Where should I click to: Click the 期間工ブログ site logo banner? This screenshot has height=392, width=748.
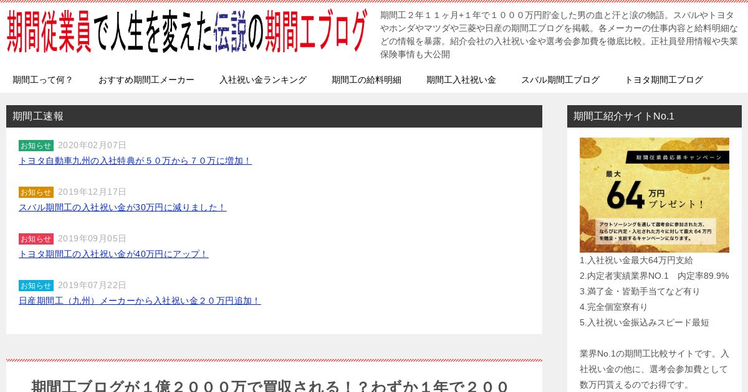coord(187,31)
